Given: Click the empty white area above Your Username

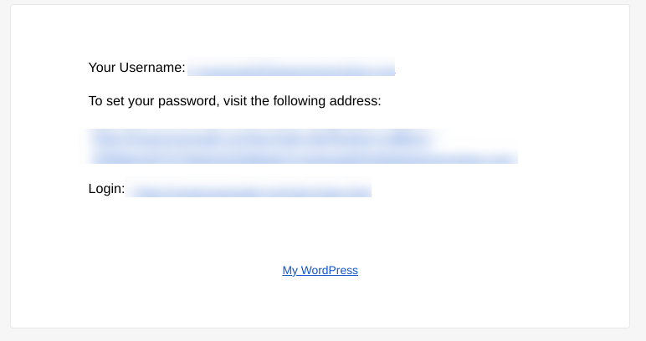Looking at the screenshot, I should pos(320,31).
